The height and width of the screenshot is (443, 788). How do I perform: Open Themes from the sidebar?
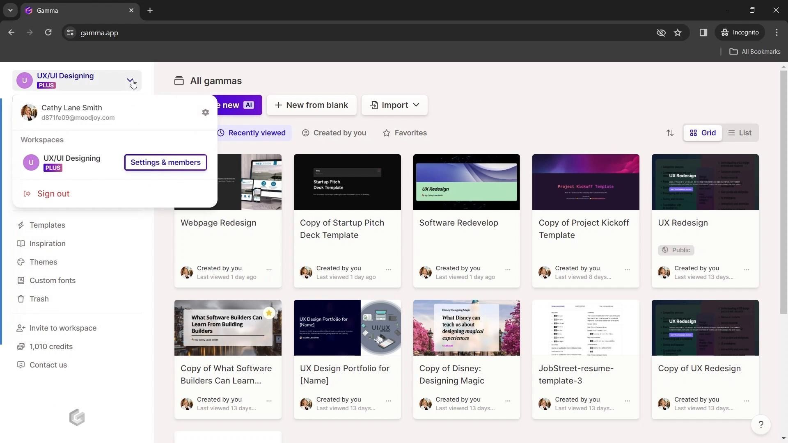pos(43,262)
